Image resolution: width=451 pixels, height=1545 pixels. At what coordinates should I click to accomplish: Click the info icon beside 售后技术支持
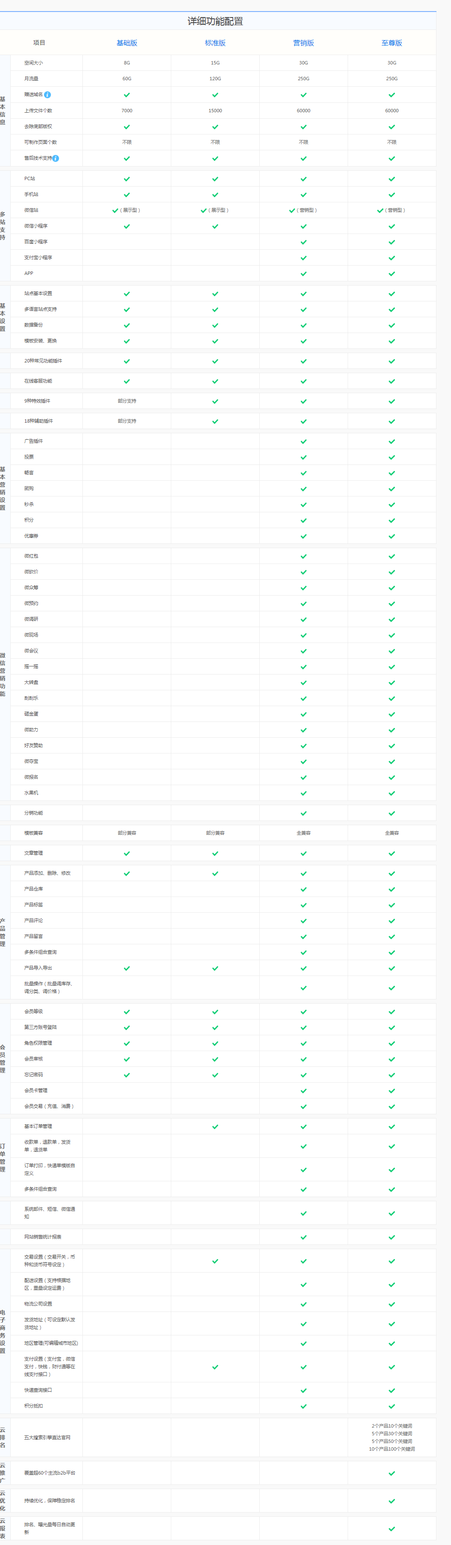(x=56, y=158)
